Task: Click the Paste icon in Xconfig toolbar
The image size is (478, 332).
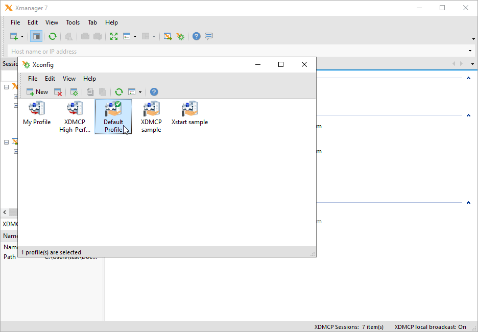Action: pyautogui.click(x=103, y=92)
